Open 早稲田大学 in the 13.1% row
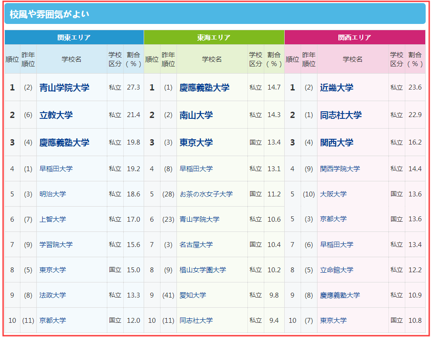This screenshot has width=431, height=337. 196,169
